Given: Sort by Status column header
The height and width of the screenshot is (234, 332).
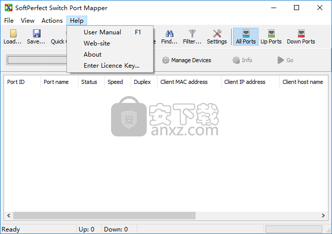Looking at the screenshot, I should tap(91, 82).
